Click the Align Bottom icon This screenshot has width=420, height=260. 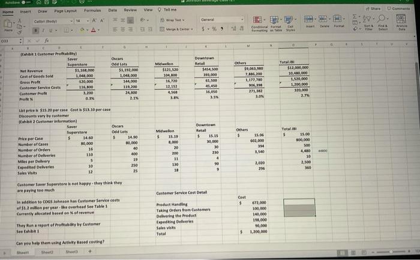tap(130, 20)
